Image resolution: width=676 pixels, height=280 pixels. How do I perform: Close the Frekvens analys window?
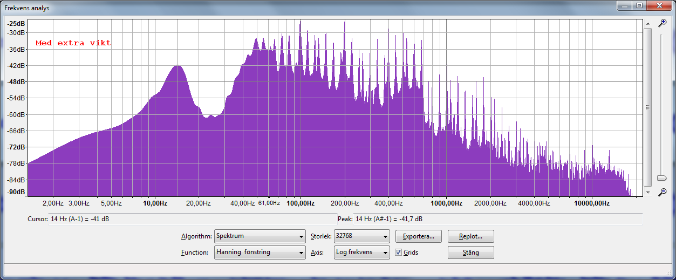pyautogui.click(x=659, y=5)
